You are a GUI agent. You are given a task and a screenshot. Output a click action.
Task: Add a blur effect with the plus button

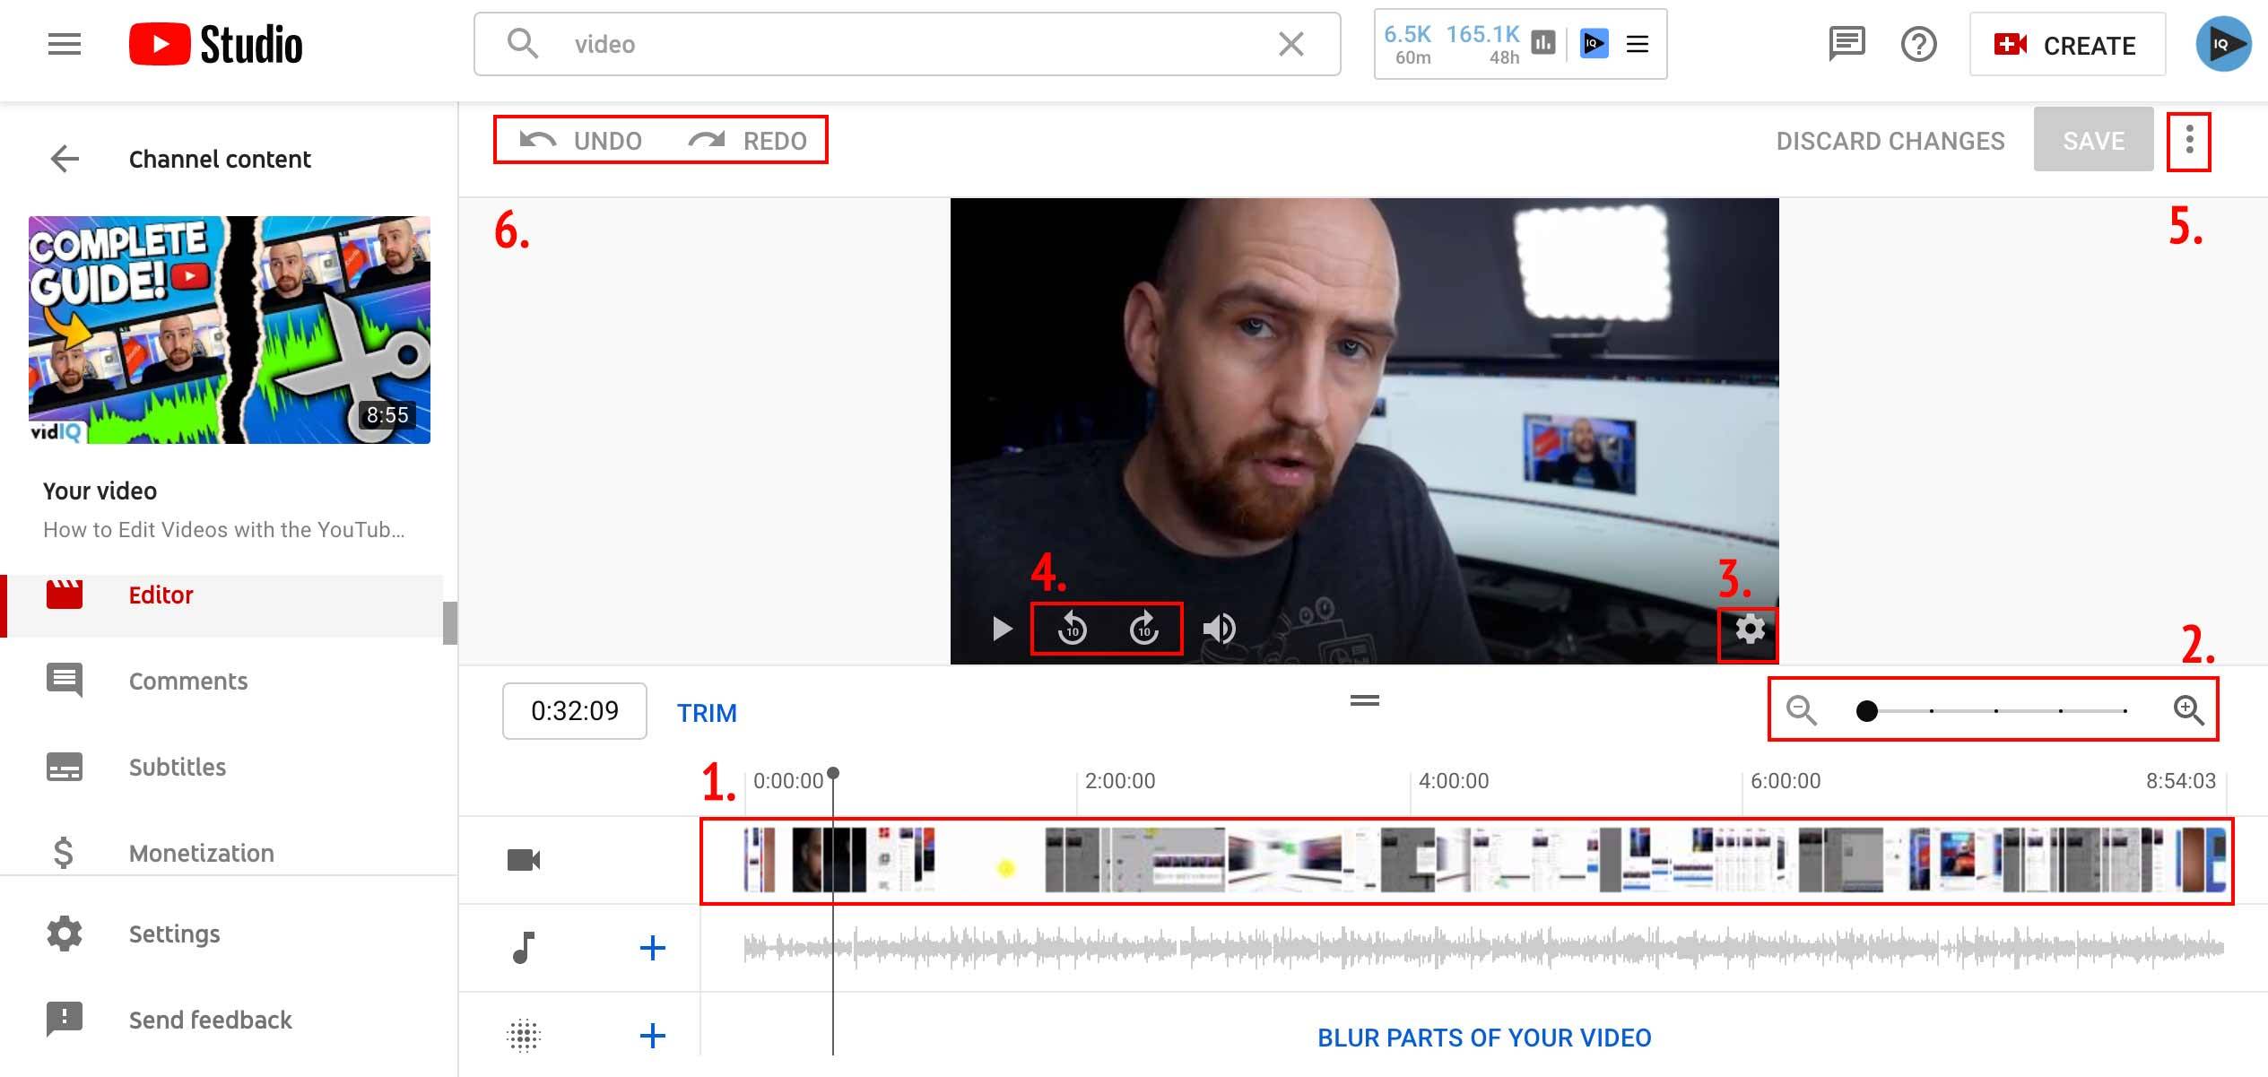pos(652,1036)
